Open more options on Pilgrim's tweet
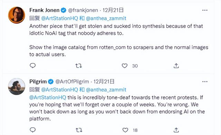 coord(205,81)
